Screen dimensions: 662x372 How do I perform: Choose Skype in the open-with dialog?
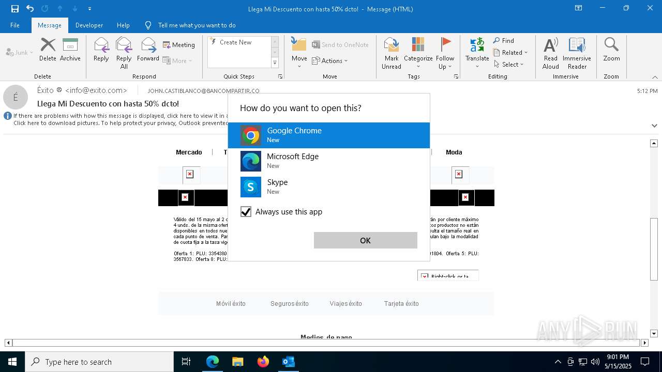[329, 187]
